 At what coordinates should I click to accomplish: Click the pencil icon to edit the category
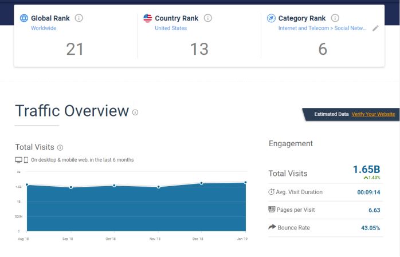click(x=375, y=28)
